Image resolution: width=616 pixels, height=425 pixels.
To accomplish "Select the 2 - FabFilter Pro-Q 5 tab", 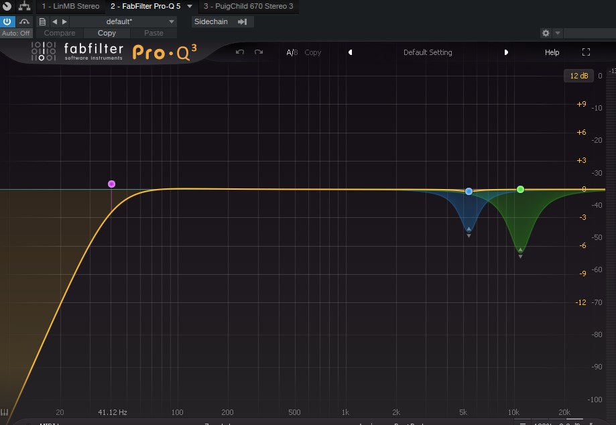I will point(145,6).
